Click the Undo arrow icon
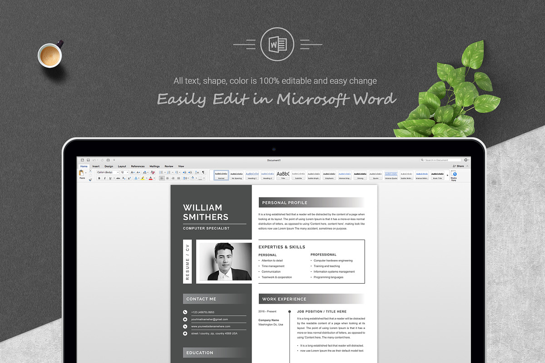This screenshot has width=545, height=363. tap(94, 160)
